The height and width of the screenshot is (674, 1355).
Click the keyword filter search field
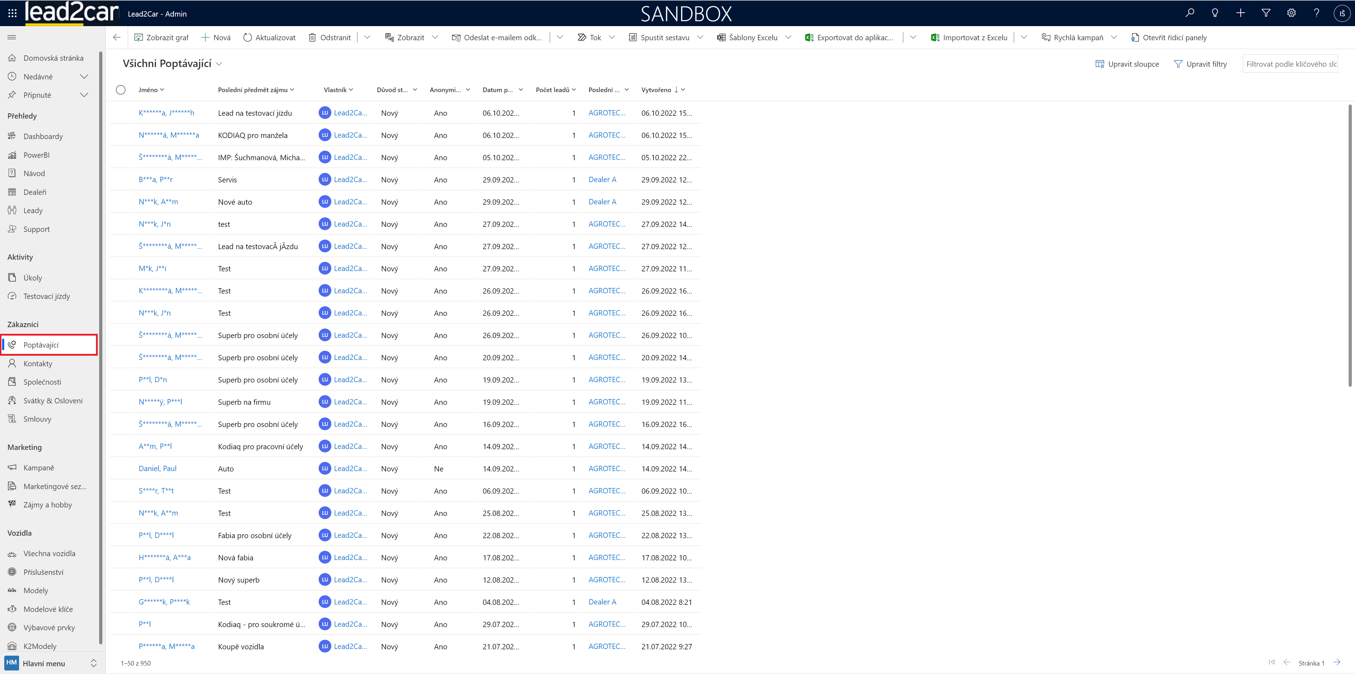click(1290, 64)
